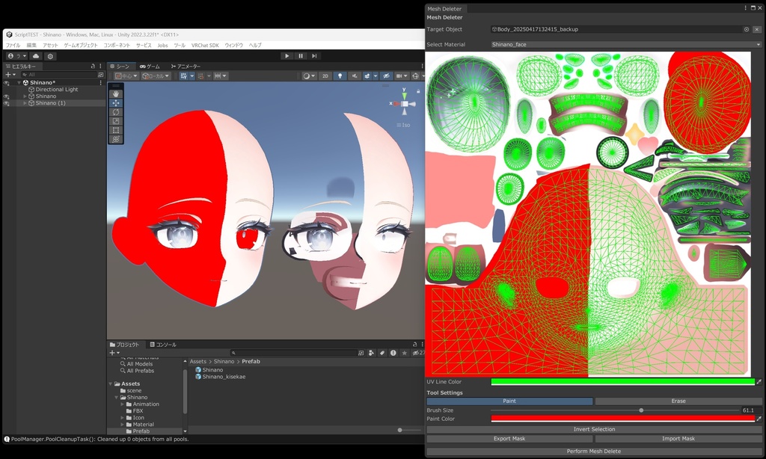This screenshot has height=459, width=766.
Task: Expand the Animation folder
Action: (122, 404)
